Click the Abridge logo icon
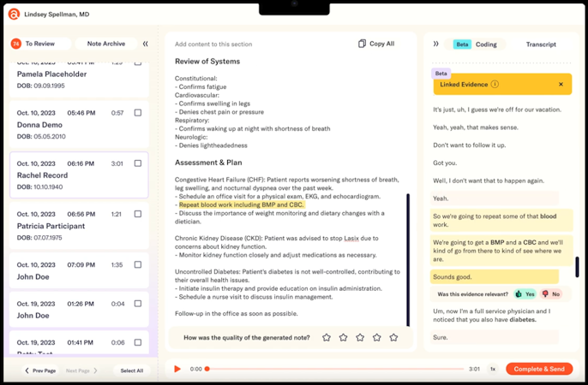 (x=14, y=15)
